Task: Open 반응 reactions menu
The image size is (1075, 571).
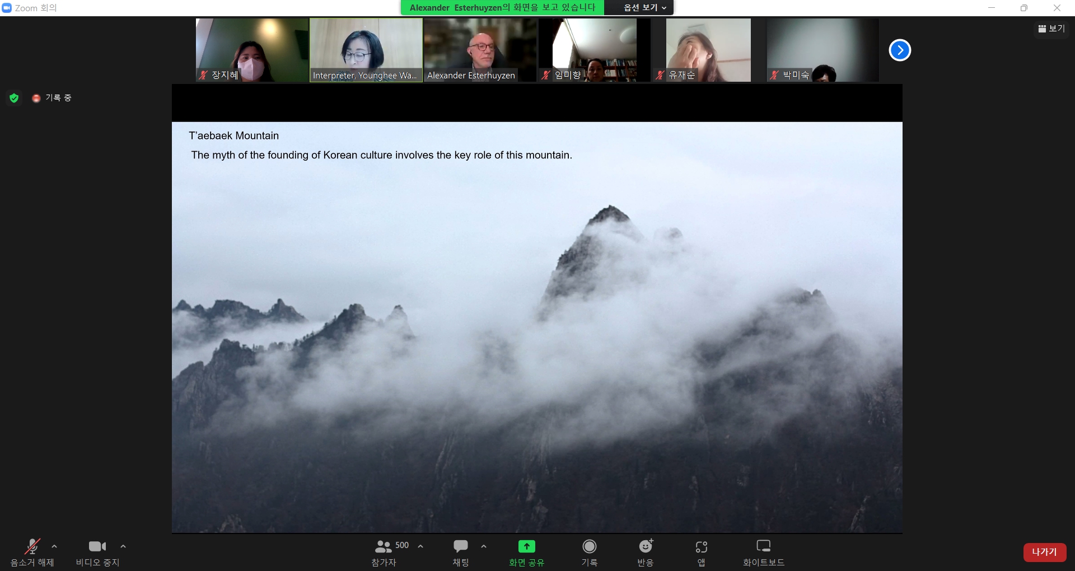Action: point(646,553)
